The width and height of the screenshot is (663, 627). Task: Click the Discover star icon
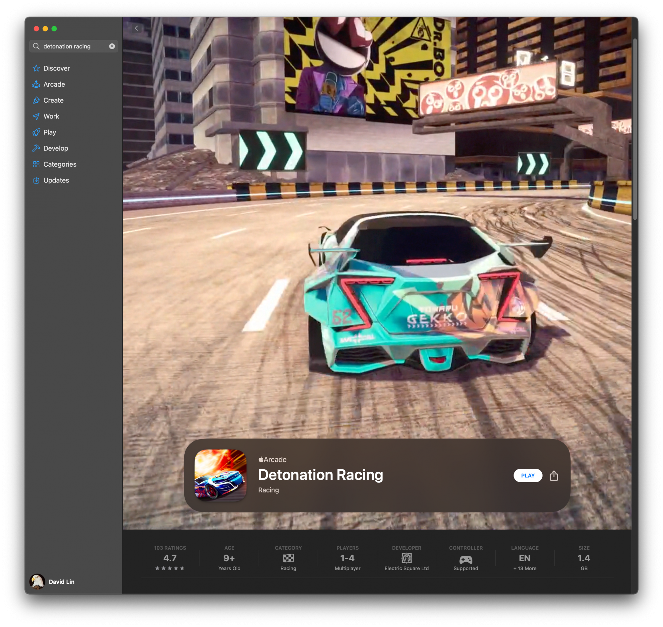point(36,68)
